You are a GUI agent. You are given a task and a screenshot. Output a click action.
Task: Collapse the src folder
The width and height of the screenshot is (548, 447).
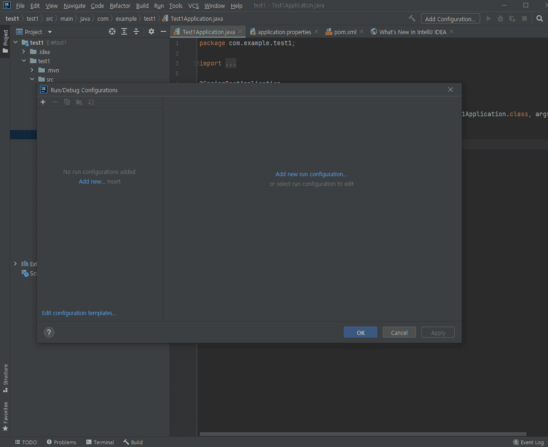pos(32,79)
